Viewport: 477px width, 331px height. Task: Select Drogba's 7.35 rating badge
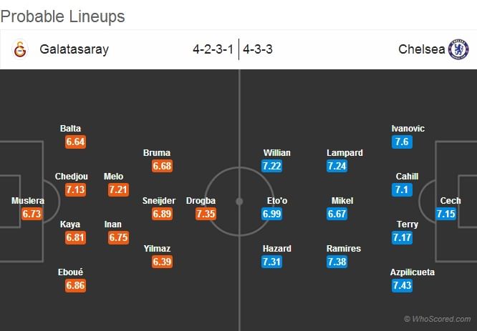[205, 214]
